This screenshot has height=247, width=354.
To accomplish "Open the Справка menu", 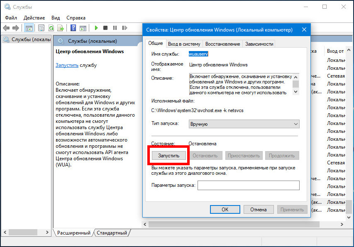I will click(x=76, y=18).
